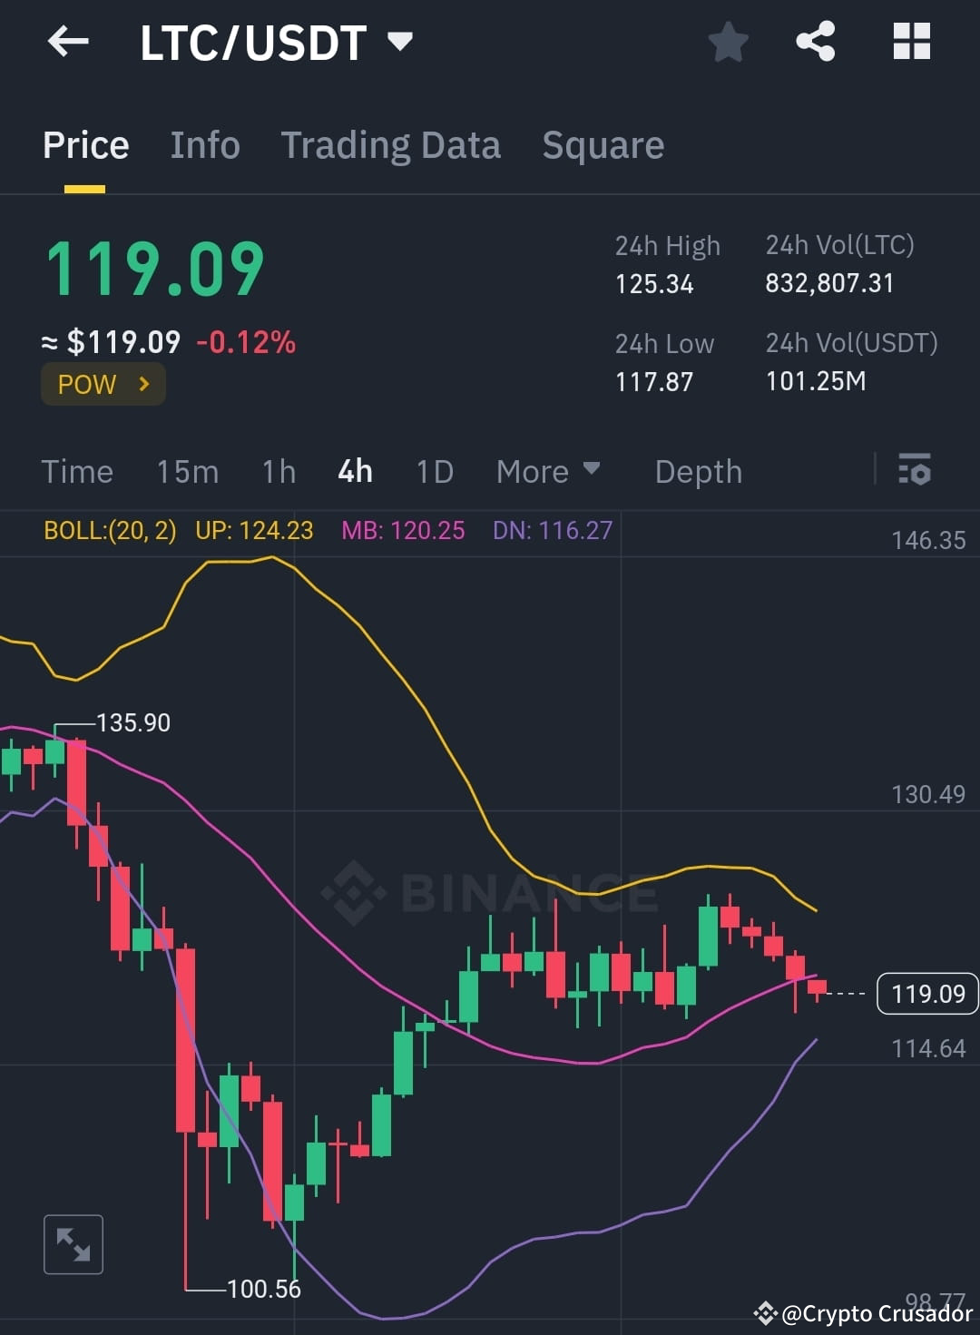Show the Depth view

[698, 471]
